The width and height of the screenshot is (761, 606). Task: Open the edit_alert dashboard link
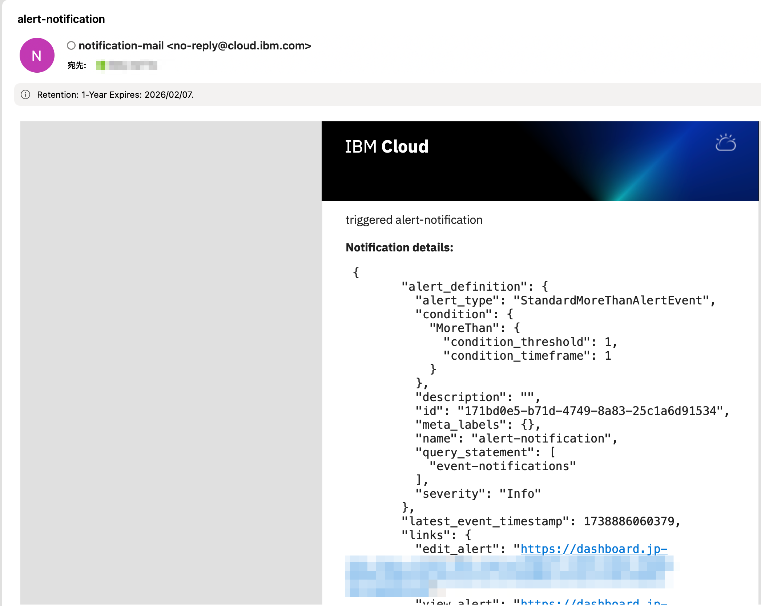tap(594, 549)
